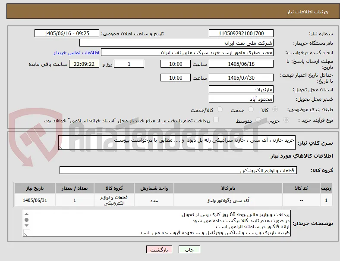
Task: Click the resize handle of description box
Action: [x=60, y=148]
